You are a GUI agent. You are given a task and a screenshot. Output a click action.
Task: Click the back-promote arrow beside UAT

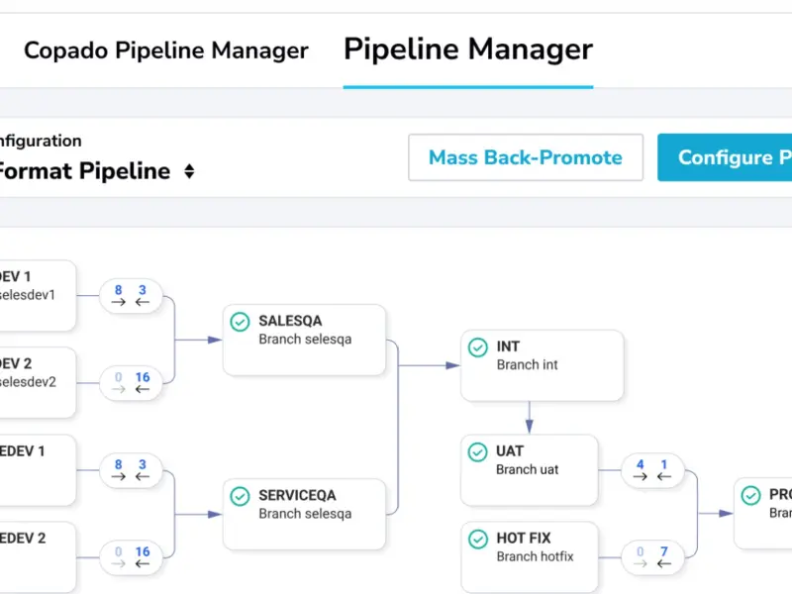coord(664,476)
